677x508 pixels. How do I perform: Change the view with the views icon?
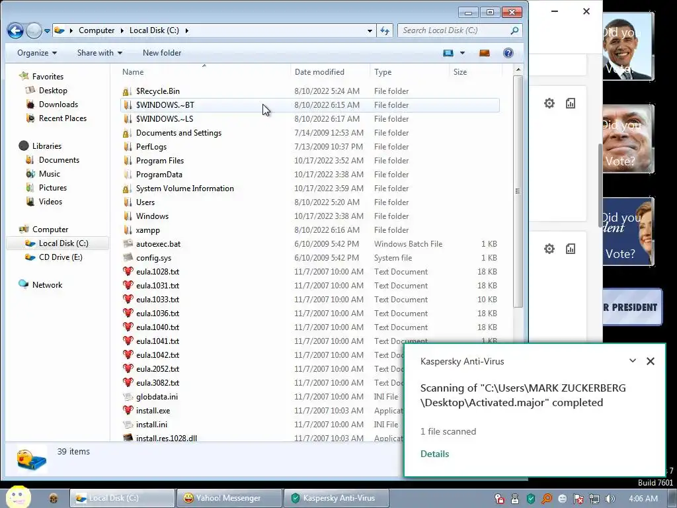click(x=448, y=53)
